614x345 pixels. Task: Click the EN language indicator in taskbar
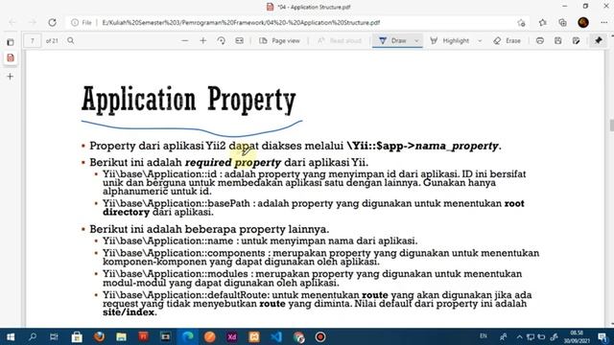coord(484,336)
